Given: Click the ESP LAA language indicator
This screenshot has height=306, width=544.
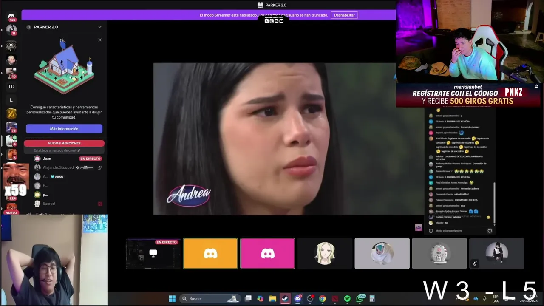Looking at the screenshot, I should click(x=496, y=298).
